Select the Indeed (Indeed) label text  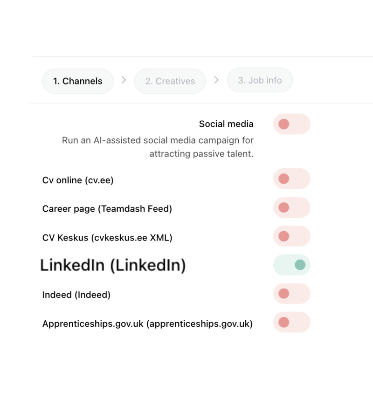click(x=76, y=295)
